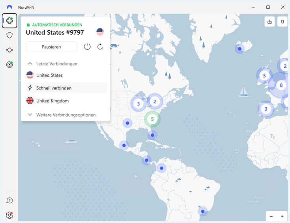
Task: Select United States recent connection
Action: [67, 75]
